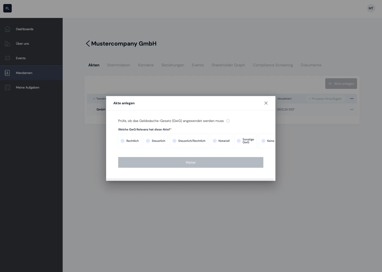Click the Meine Aufgaben checklist icon

coord(7,87)
